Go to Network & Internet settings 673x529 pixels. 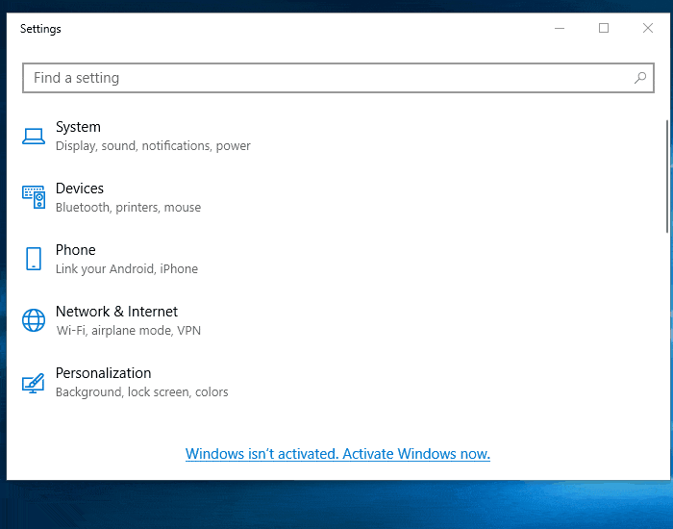(116, 312)
